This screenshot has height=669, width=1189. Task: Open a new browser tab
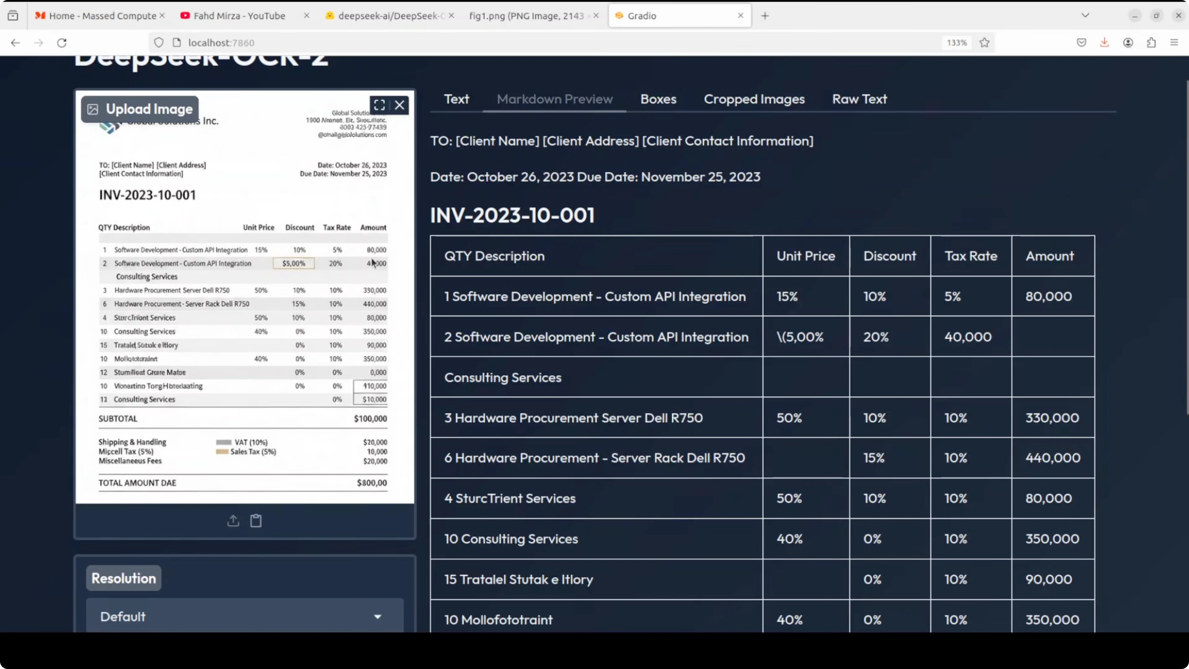(x=765, y=16)
